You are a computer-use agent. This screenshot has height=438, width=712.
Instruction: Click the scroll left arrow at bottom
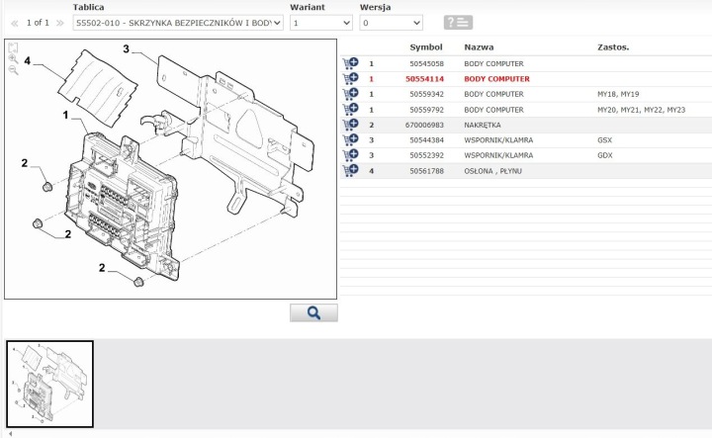[10, 434]
